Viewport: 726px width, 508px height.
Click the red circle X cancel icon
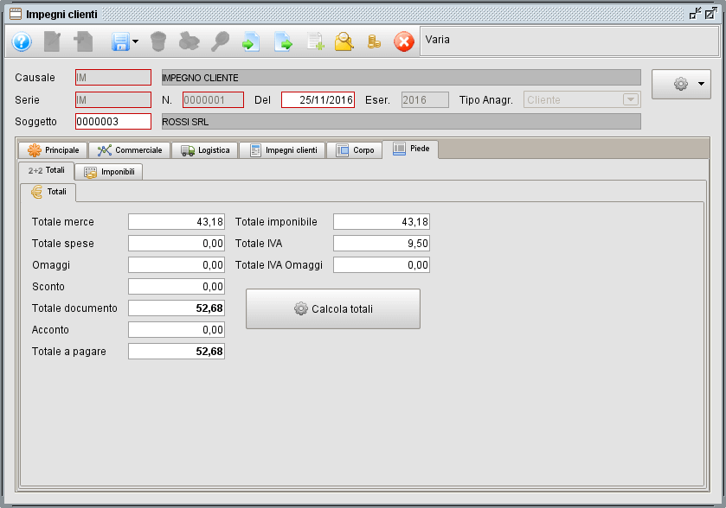(404, 41)
